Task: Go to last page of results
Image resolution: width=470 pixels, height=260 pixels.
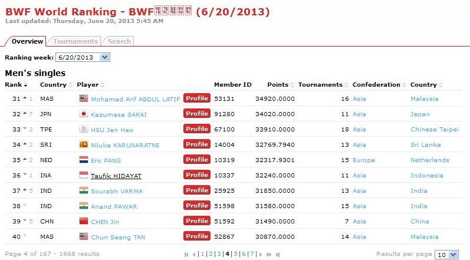Action: 278,254
